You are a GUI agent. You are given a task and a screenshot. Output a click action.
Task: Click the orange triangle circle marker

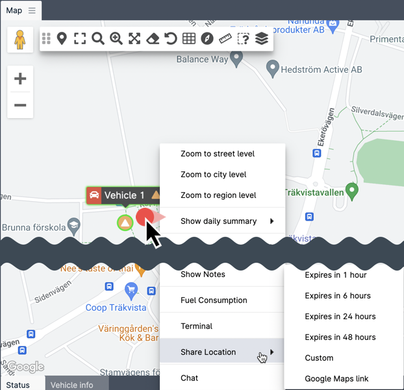click(x=125, y=223)
